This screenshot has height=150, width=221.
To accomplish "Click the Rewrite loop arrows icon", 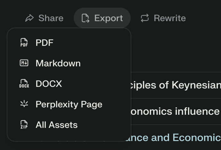I will click(x=145, y=18).
